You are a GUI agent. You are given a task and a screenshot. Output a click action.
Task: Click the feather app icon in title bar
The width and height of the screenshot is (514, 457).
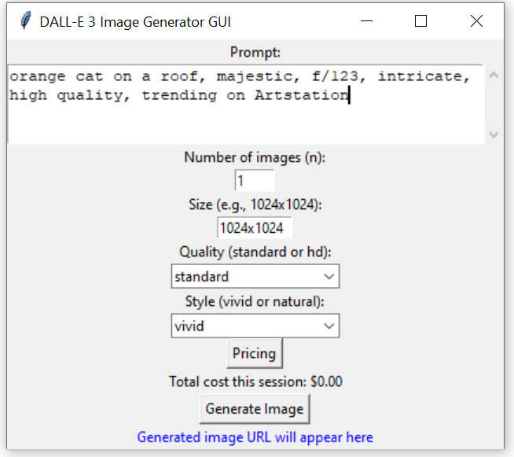click(26, 20)
